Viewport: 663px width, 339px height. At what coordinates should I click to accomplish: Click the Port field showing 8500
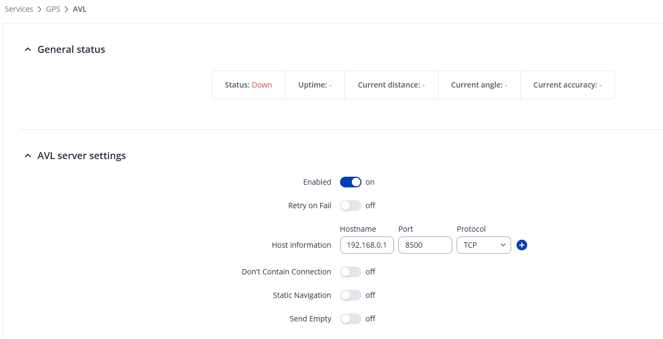pos(425,245)
